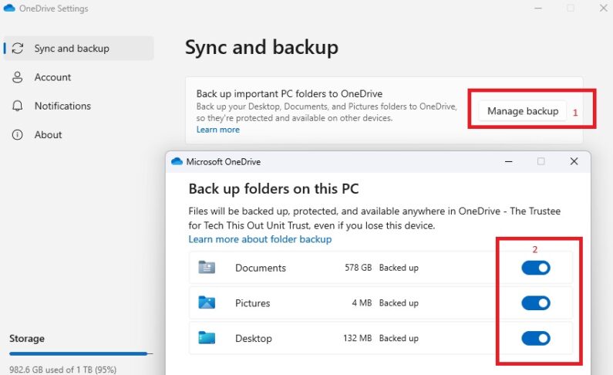The height and width of the screenshot is (375, 613).
Task: Click the "Sync and backup" page heading
Action: (x=261, y=47)
